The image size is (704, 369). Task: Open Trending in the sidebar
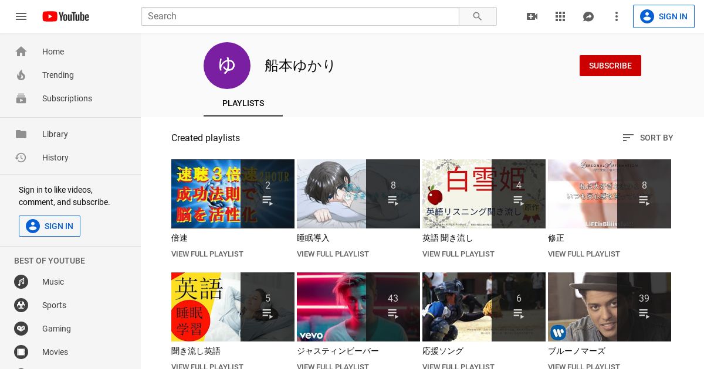click(70, 75)
